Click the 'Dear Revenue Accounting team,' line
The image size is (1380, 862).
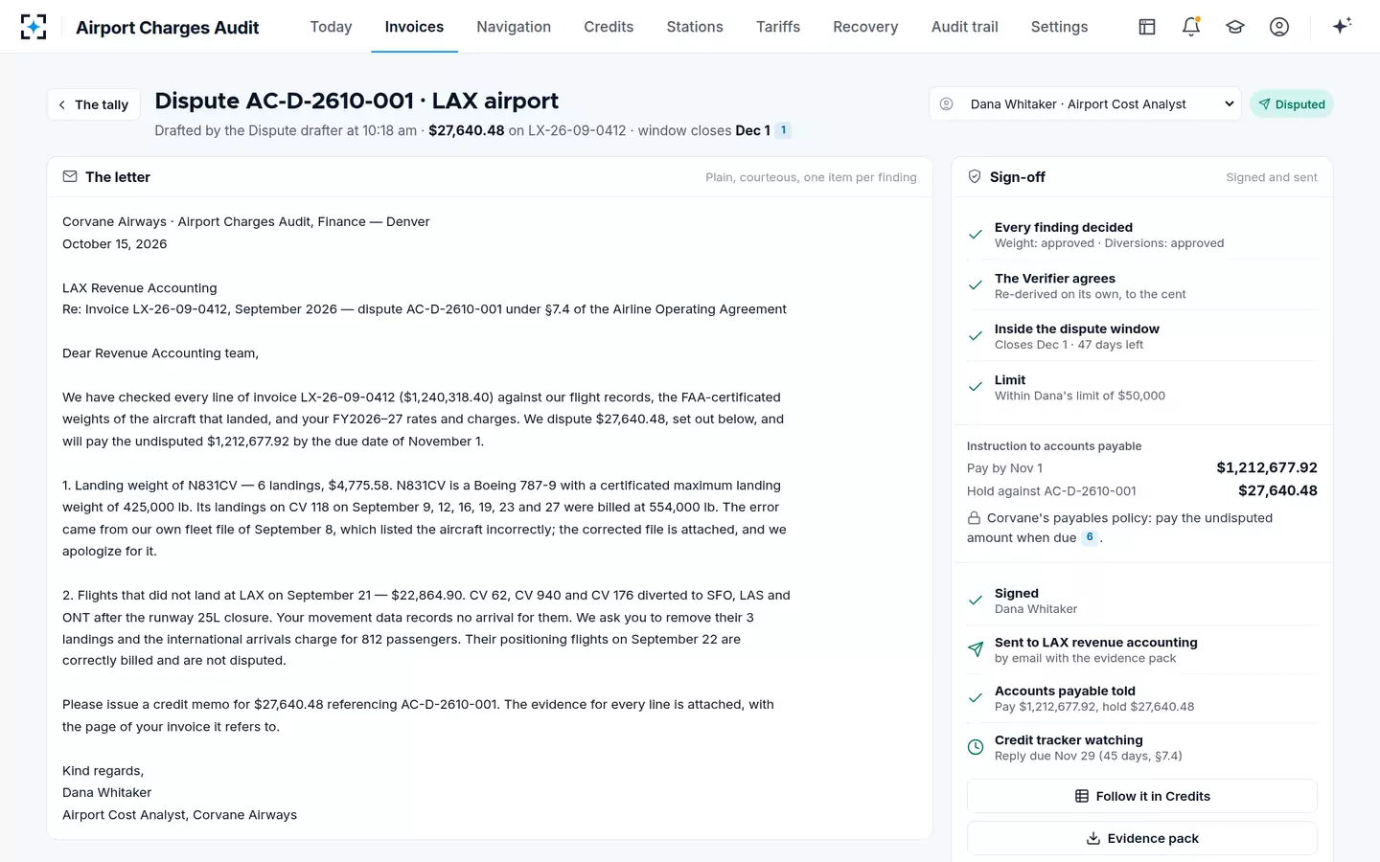coord(160,353)
